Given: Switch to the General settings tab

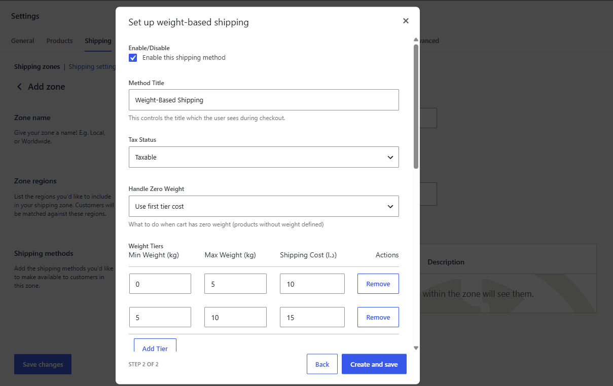Looking at the screenshot, I should (x=23, y=41).
